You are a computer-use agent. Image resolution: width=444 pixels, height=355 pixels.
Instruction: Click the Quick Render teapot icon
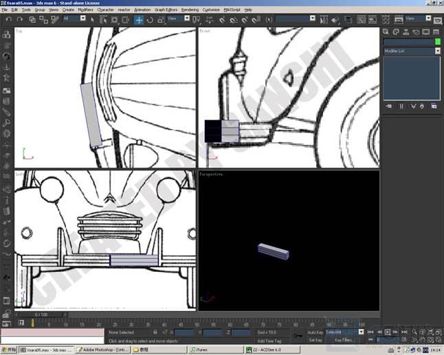coord(438,20)
